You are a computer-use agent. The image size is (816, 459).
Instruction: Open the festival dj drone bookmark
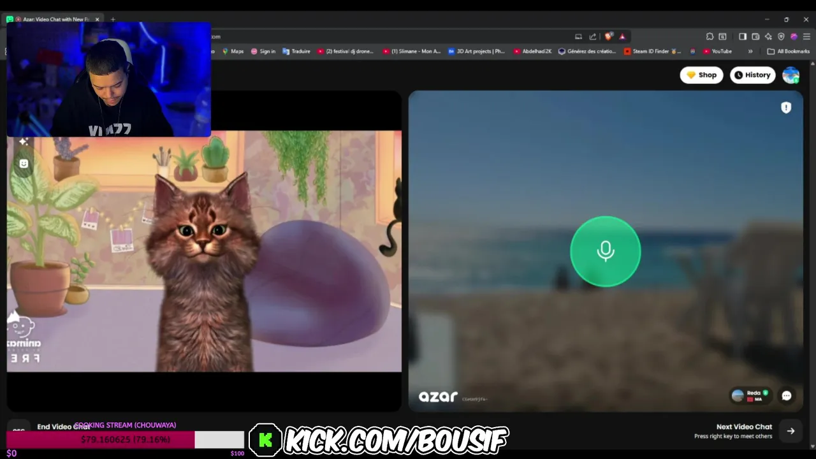[x=346, y=51]
